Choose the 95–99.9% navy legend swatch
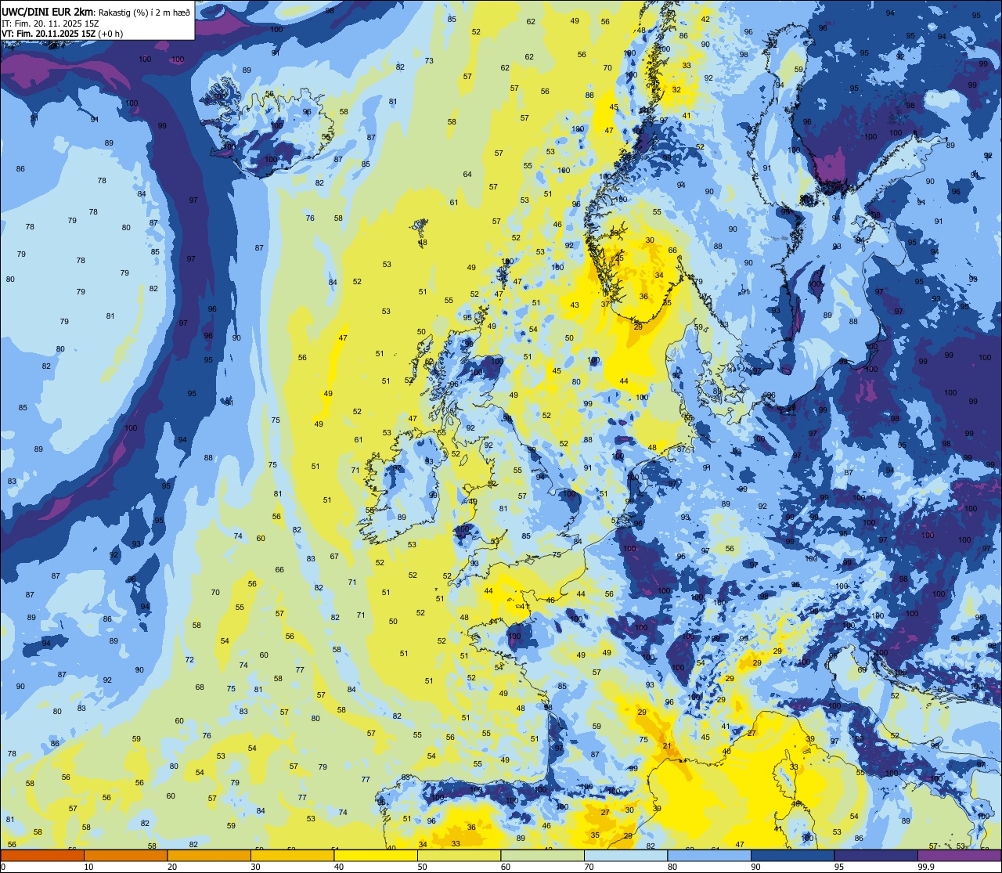The width and height of the screenshot is (1002, 873). click(876, 856)
